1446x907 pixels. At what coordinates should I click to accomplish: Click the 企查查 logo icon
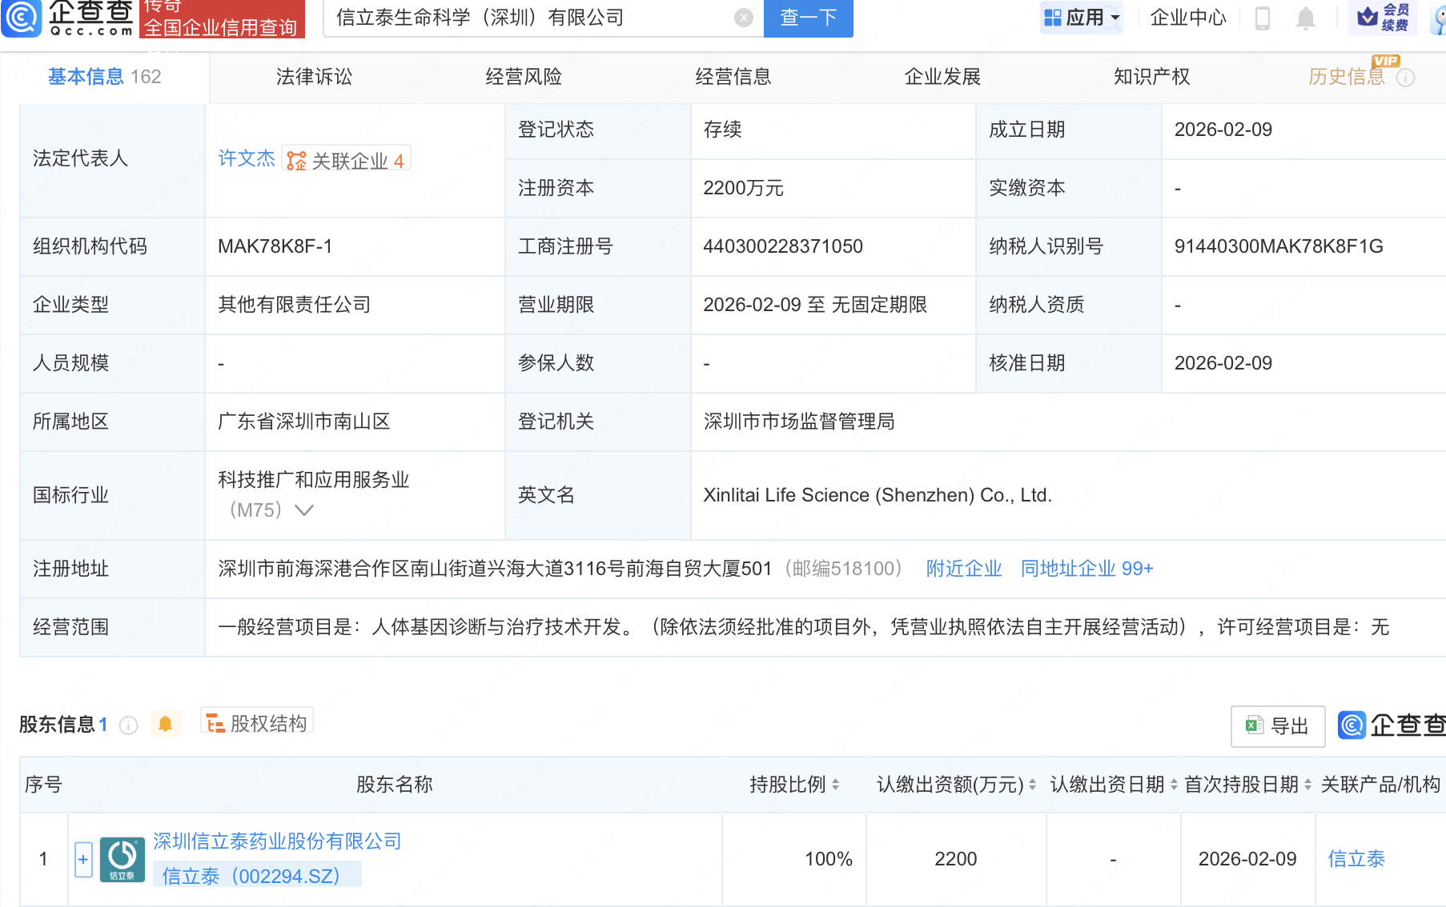[22, 19]
